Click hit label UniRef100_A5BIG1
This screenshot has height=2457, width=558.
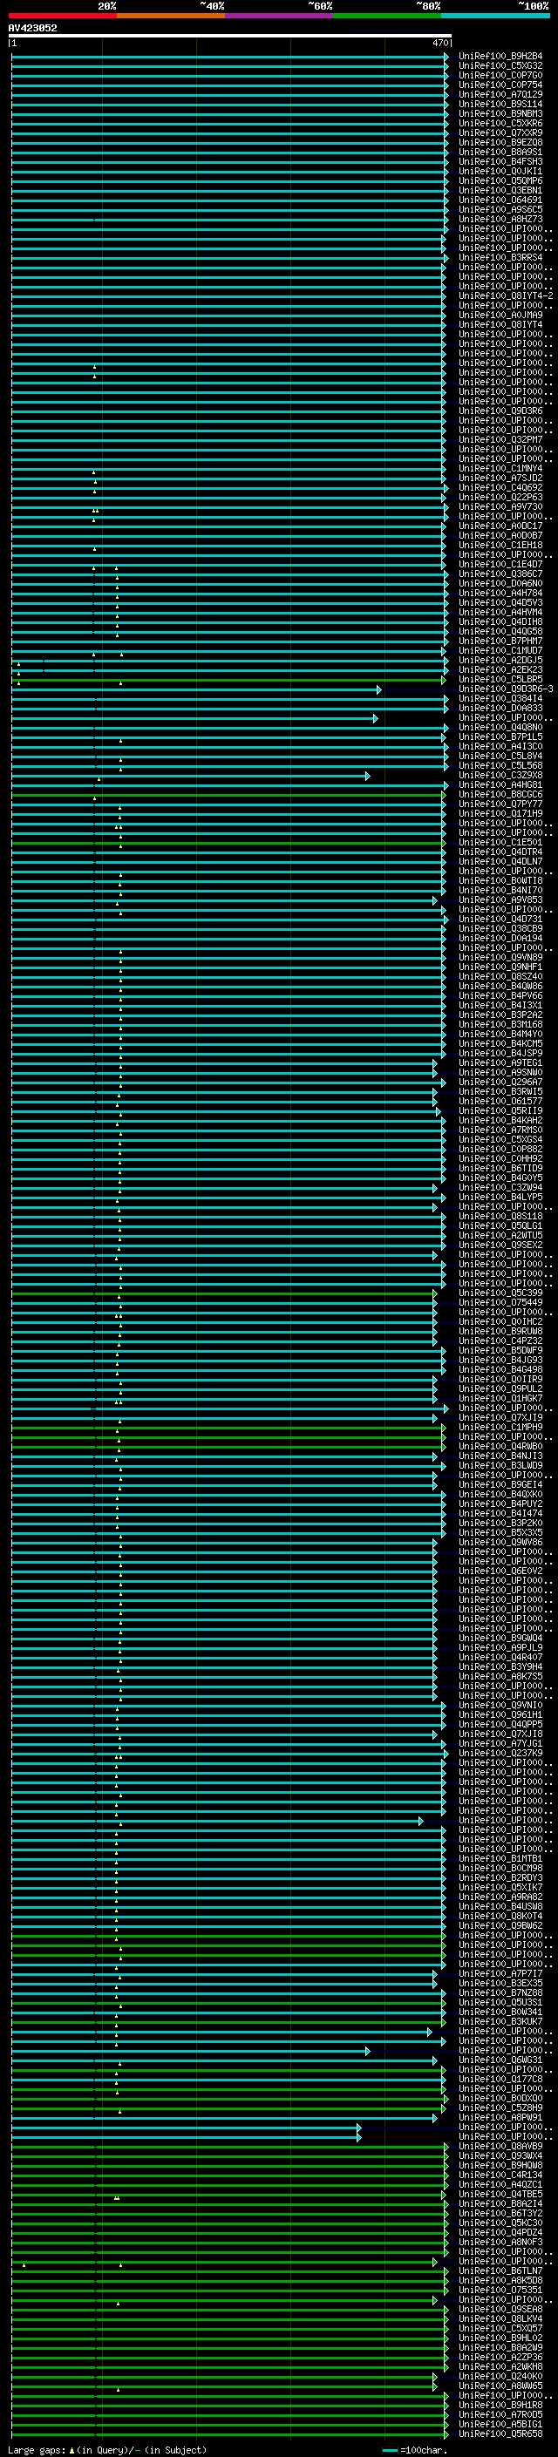pyautogui.click(x=500, y=2424)
